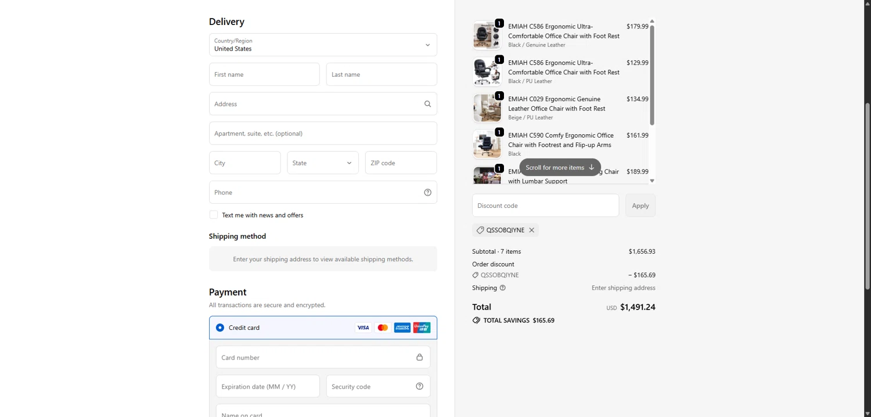
Task: Click the page vertical scrollbar thumb
Action: tap(868, 195)
